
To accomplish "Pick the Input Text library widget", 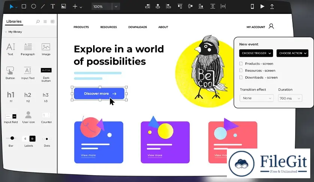I will coord(28,73).
